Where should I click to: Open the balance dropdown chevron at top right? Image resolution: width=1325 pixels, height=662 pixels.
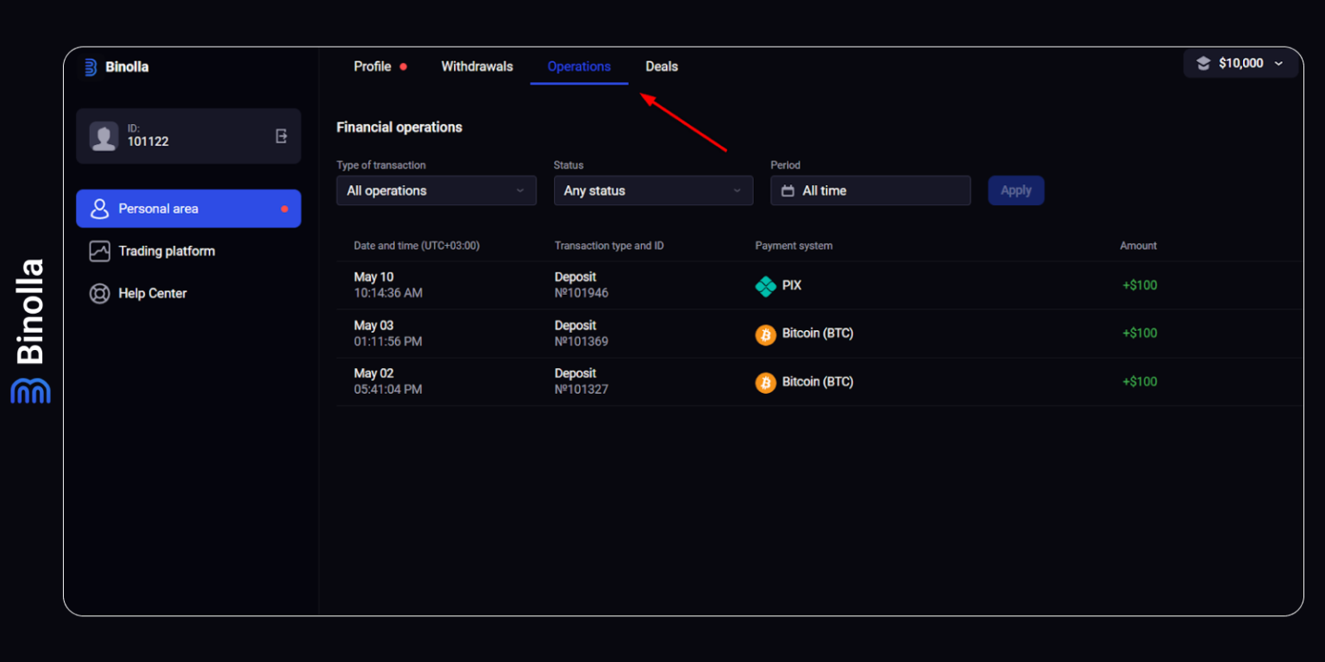tap(1279, 63)
